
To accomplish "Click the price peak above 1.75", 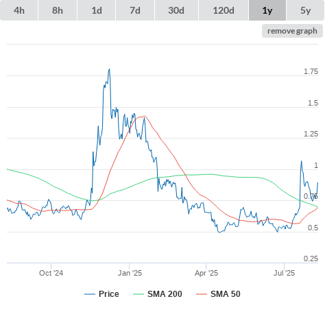I will click(x=109, y=69).
